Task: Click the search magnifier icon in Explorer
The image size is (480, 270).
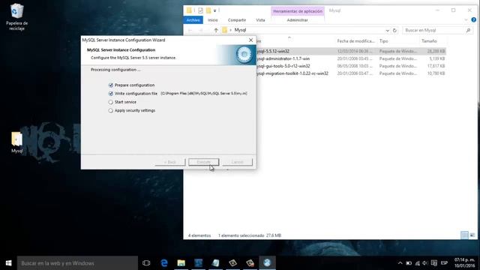Action: [x=468, y=30]
